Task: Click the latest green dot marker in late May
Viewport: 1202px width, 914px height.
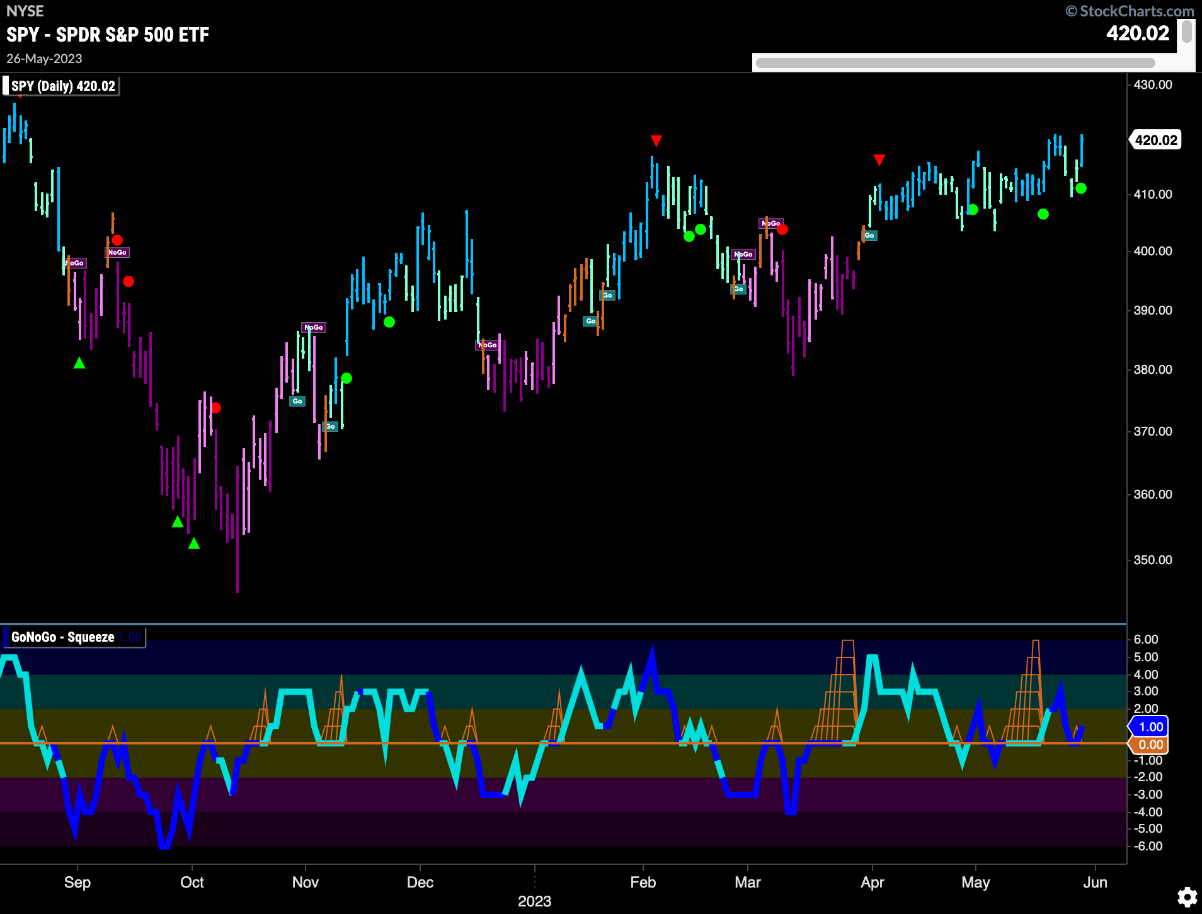Action: tap(1081, 188)
